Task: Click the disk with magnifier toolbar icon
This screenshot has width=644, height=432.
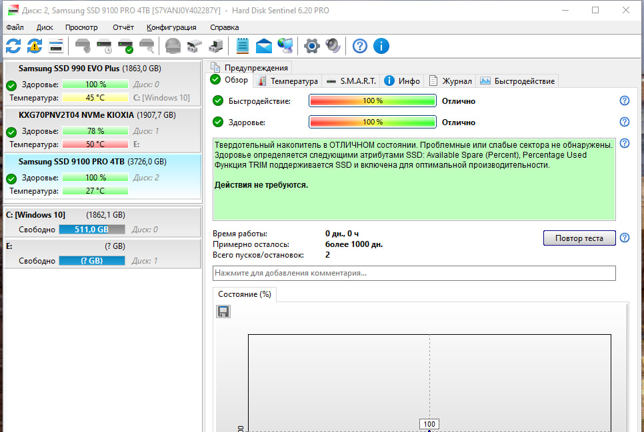Action: tap(147, 46)
